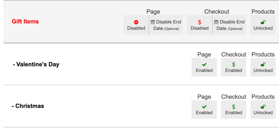This screenshot has width=279, height=128.
Task: Click the green unlocked padlock for Gift Items
Action: point(263,23)
